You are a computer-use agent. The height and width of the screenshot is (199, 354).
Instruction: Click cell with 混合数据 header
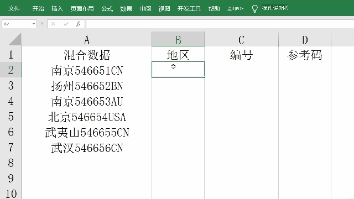click(87, 54)
